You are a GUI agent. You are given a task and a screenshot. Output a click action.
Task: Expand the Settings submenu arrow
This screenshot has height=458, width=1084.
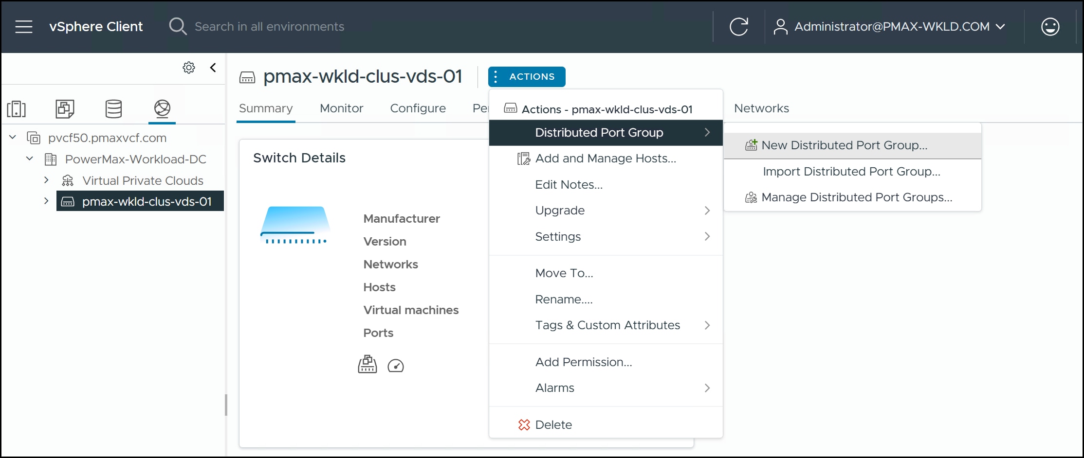point(707,236)
